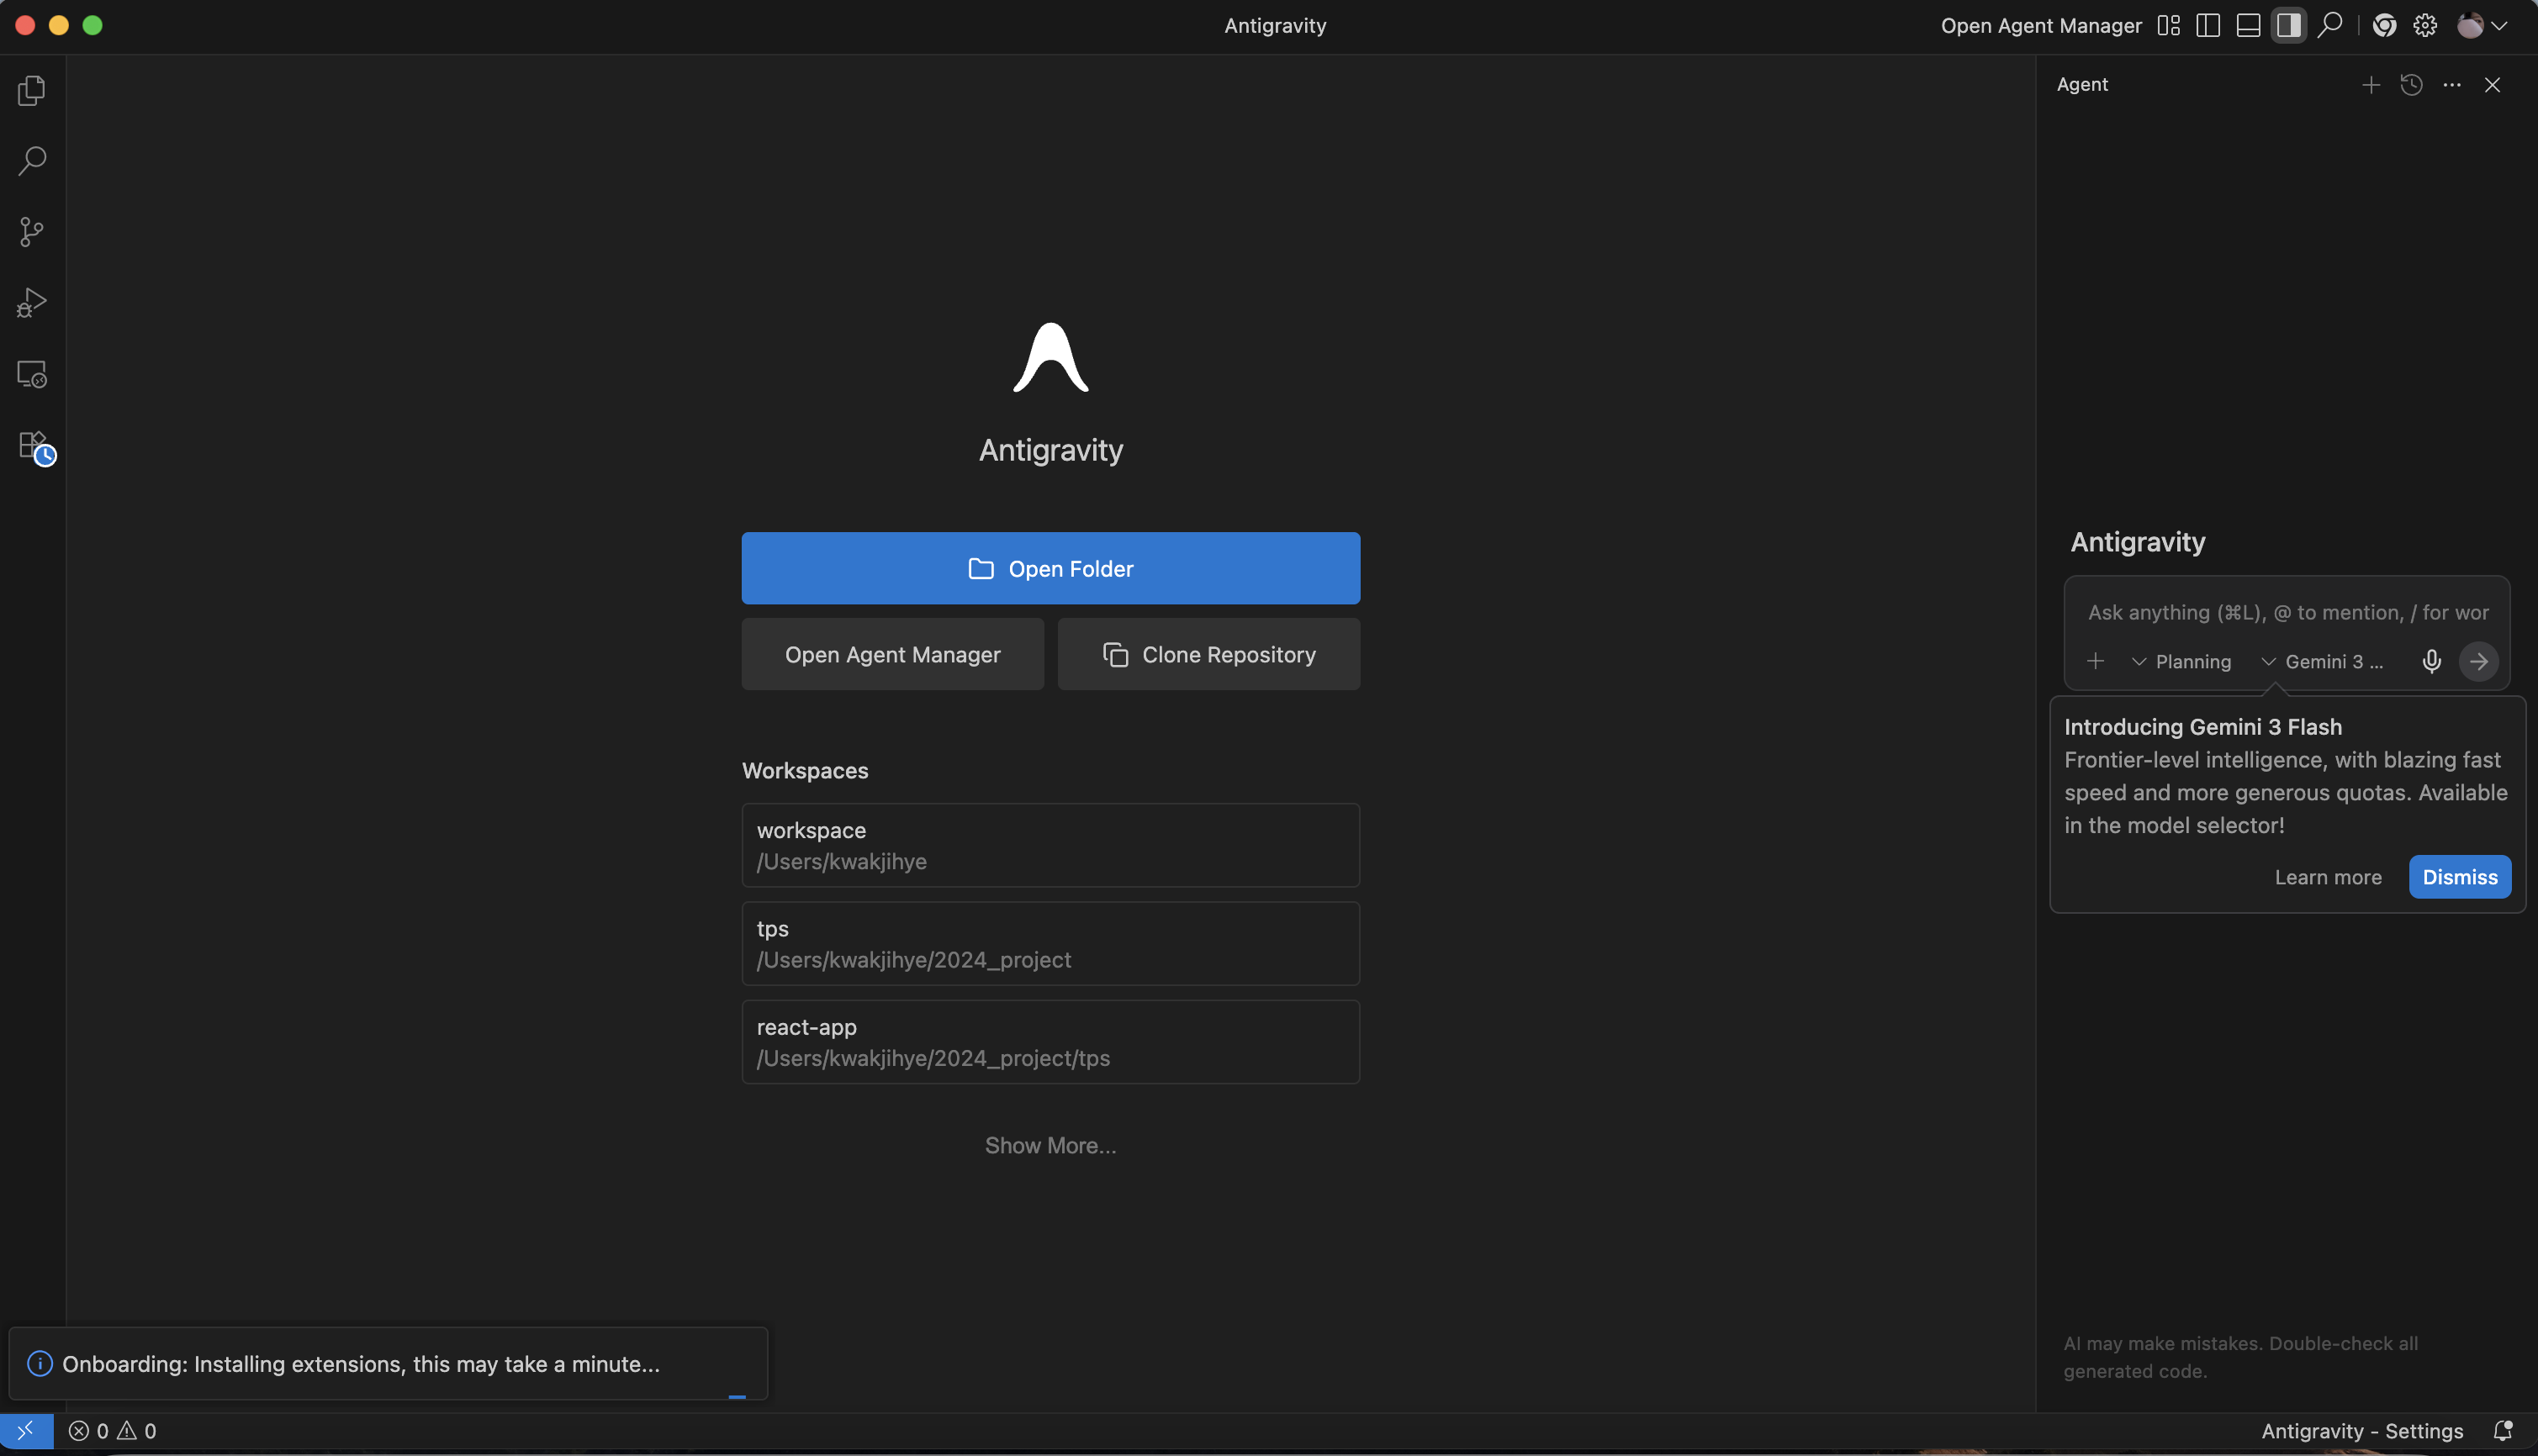Image resolution: width=2538 pixels, height=1456 pixels.
Task: Click the Show More... link
Action: click(x=1050, y=1145)
